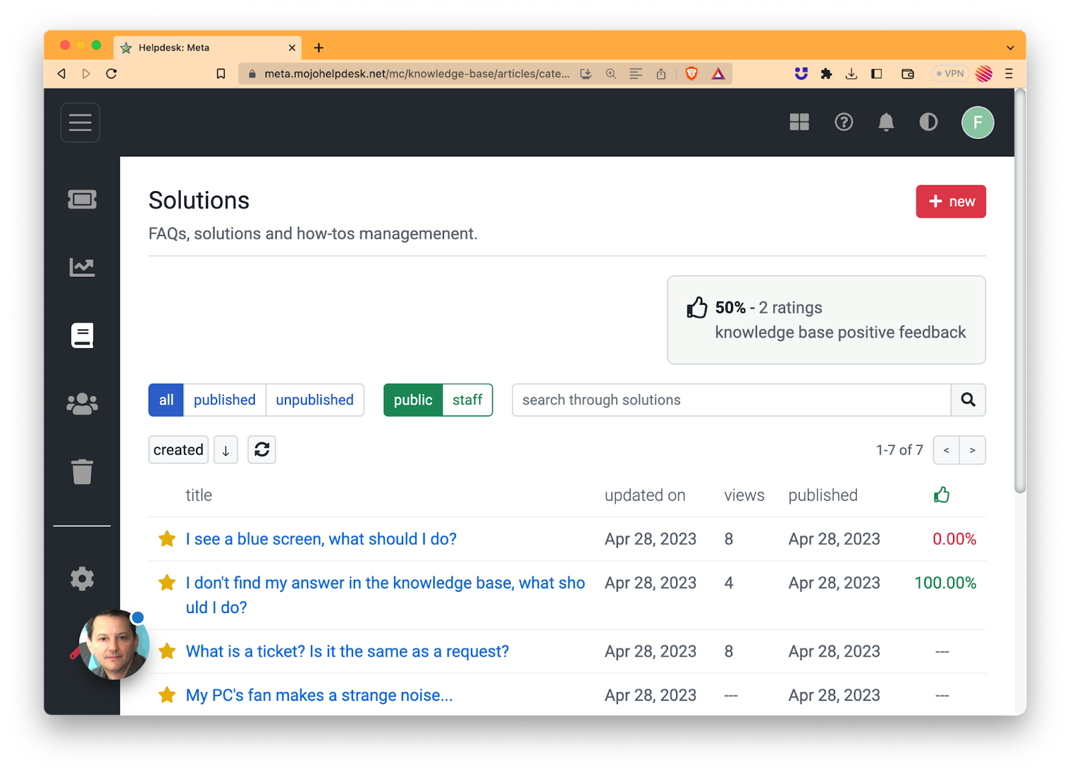
Task: Click the address bar URL
Action: pyautogui.click(x=417, y=74)
